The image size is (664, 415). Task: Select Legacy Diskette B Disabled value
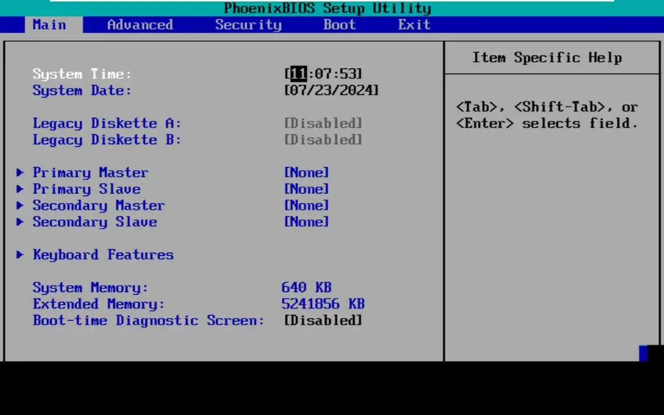coord(323,140)
